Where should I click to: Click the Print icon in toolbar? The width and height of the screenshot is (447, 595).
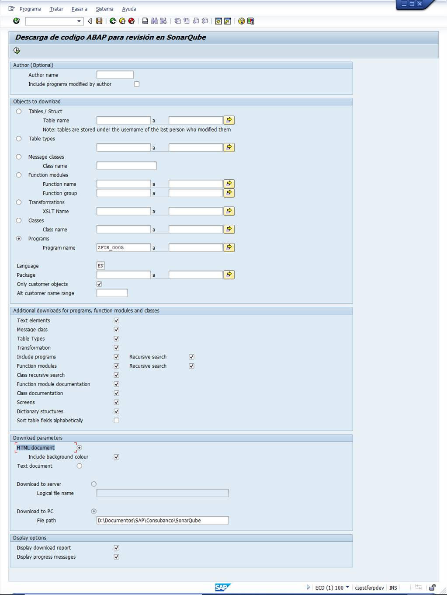(145, 21)
